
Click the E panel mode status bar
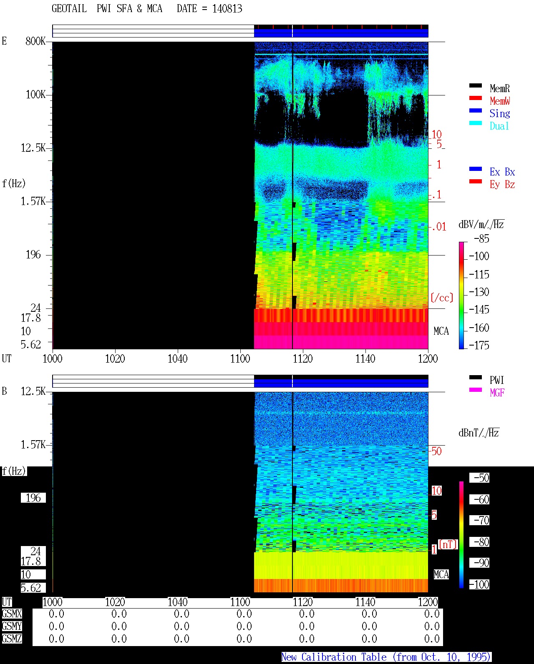pyautogui.click(x=240, y=31)
